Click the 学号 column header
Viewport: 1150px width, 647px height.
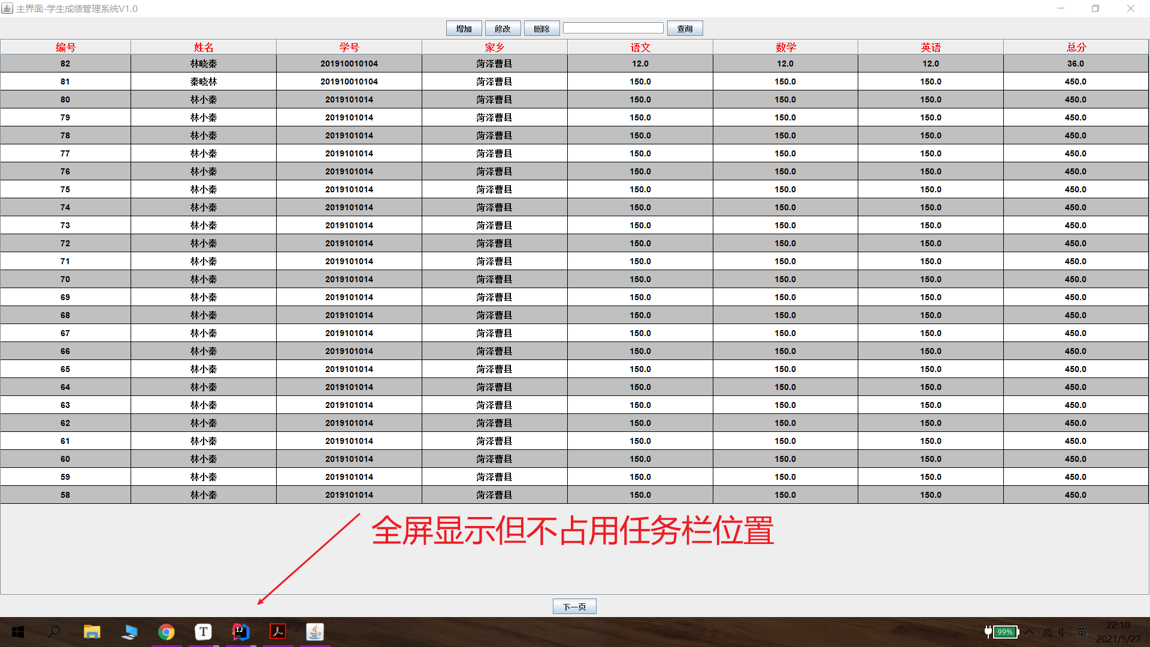[x=349, y=47]
